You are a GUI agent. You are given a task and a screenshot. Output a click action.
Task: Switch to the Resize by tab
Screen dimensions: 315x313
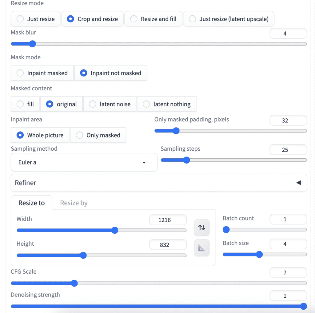pos(74,203)
